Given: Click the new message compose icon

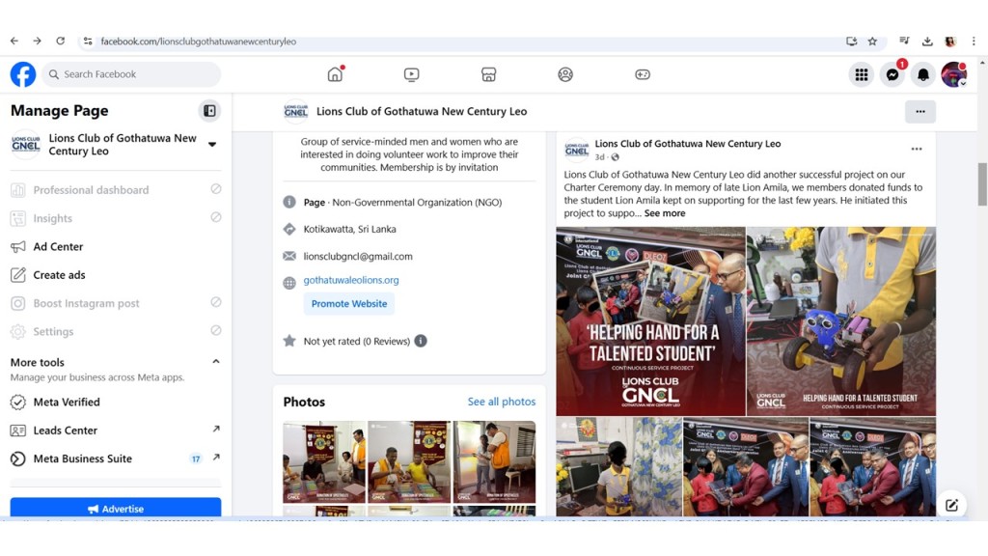Looking at the screenshot, I should (951, 505).
